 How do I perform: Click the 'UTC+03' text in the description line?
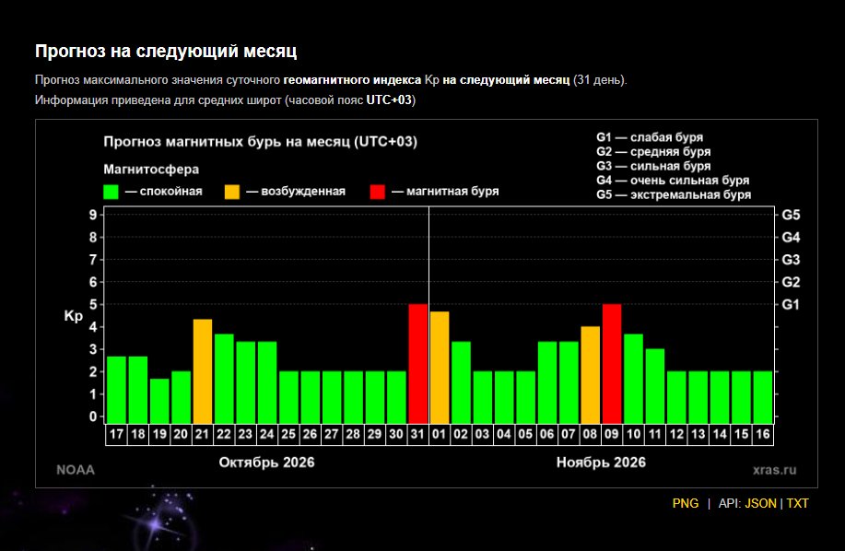tap(389, 100)
